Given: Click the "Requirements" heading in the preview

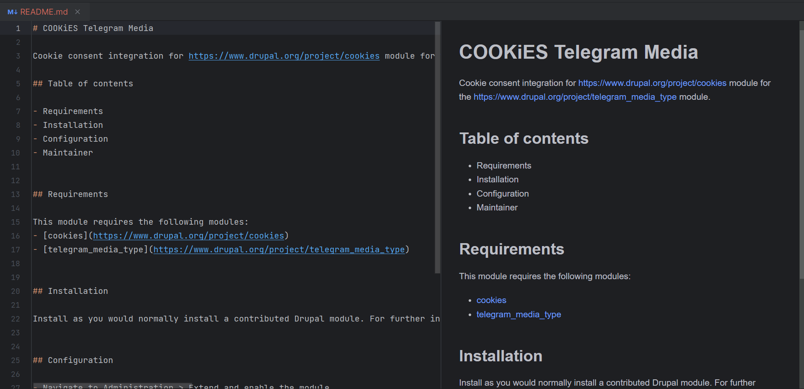Looking at the screenshot, I should [511, 249].
